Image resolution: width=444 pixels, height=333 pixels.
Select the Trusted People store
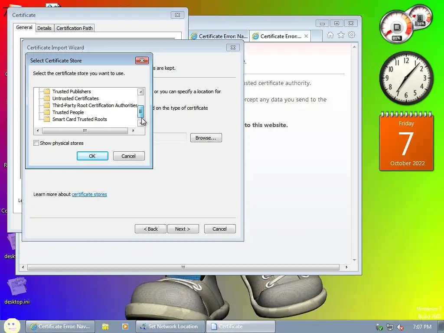(x=68, y=112)
